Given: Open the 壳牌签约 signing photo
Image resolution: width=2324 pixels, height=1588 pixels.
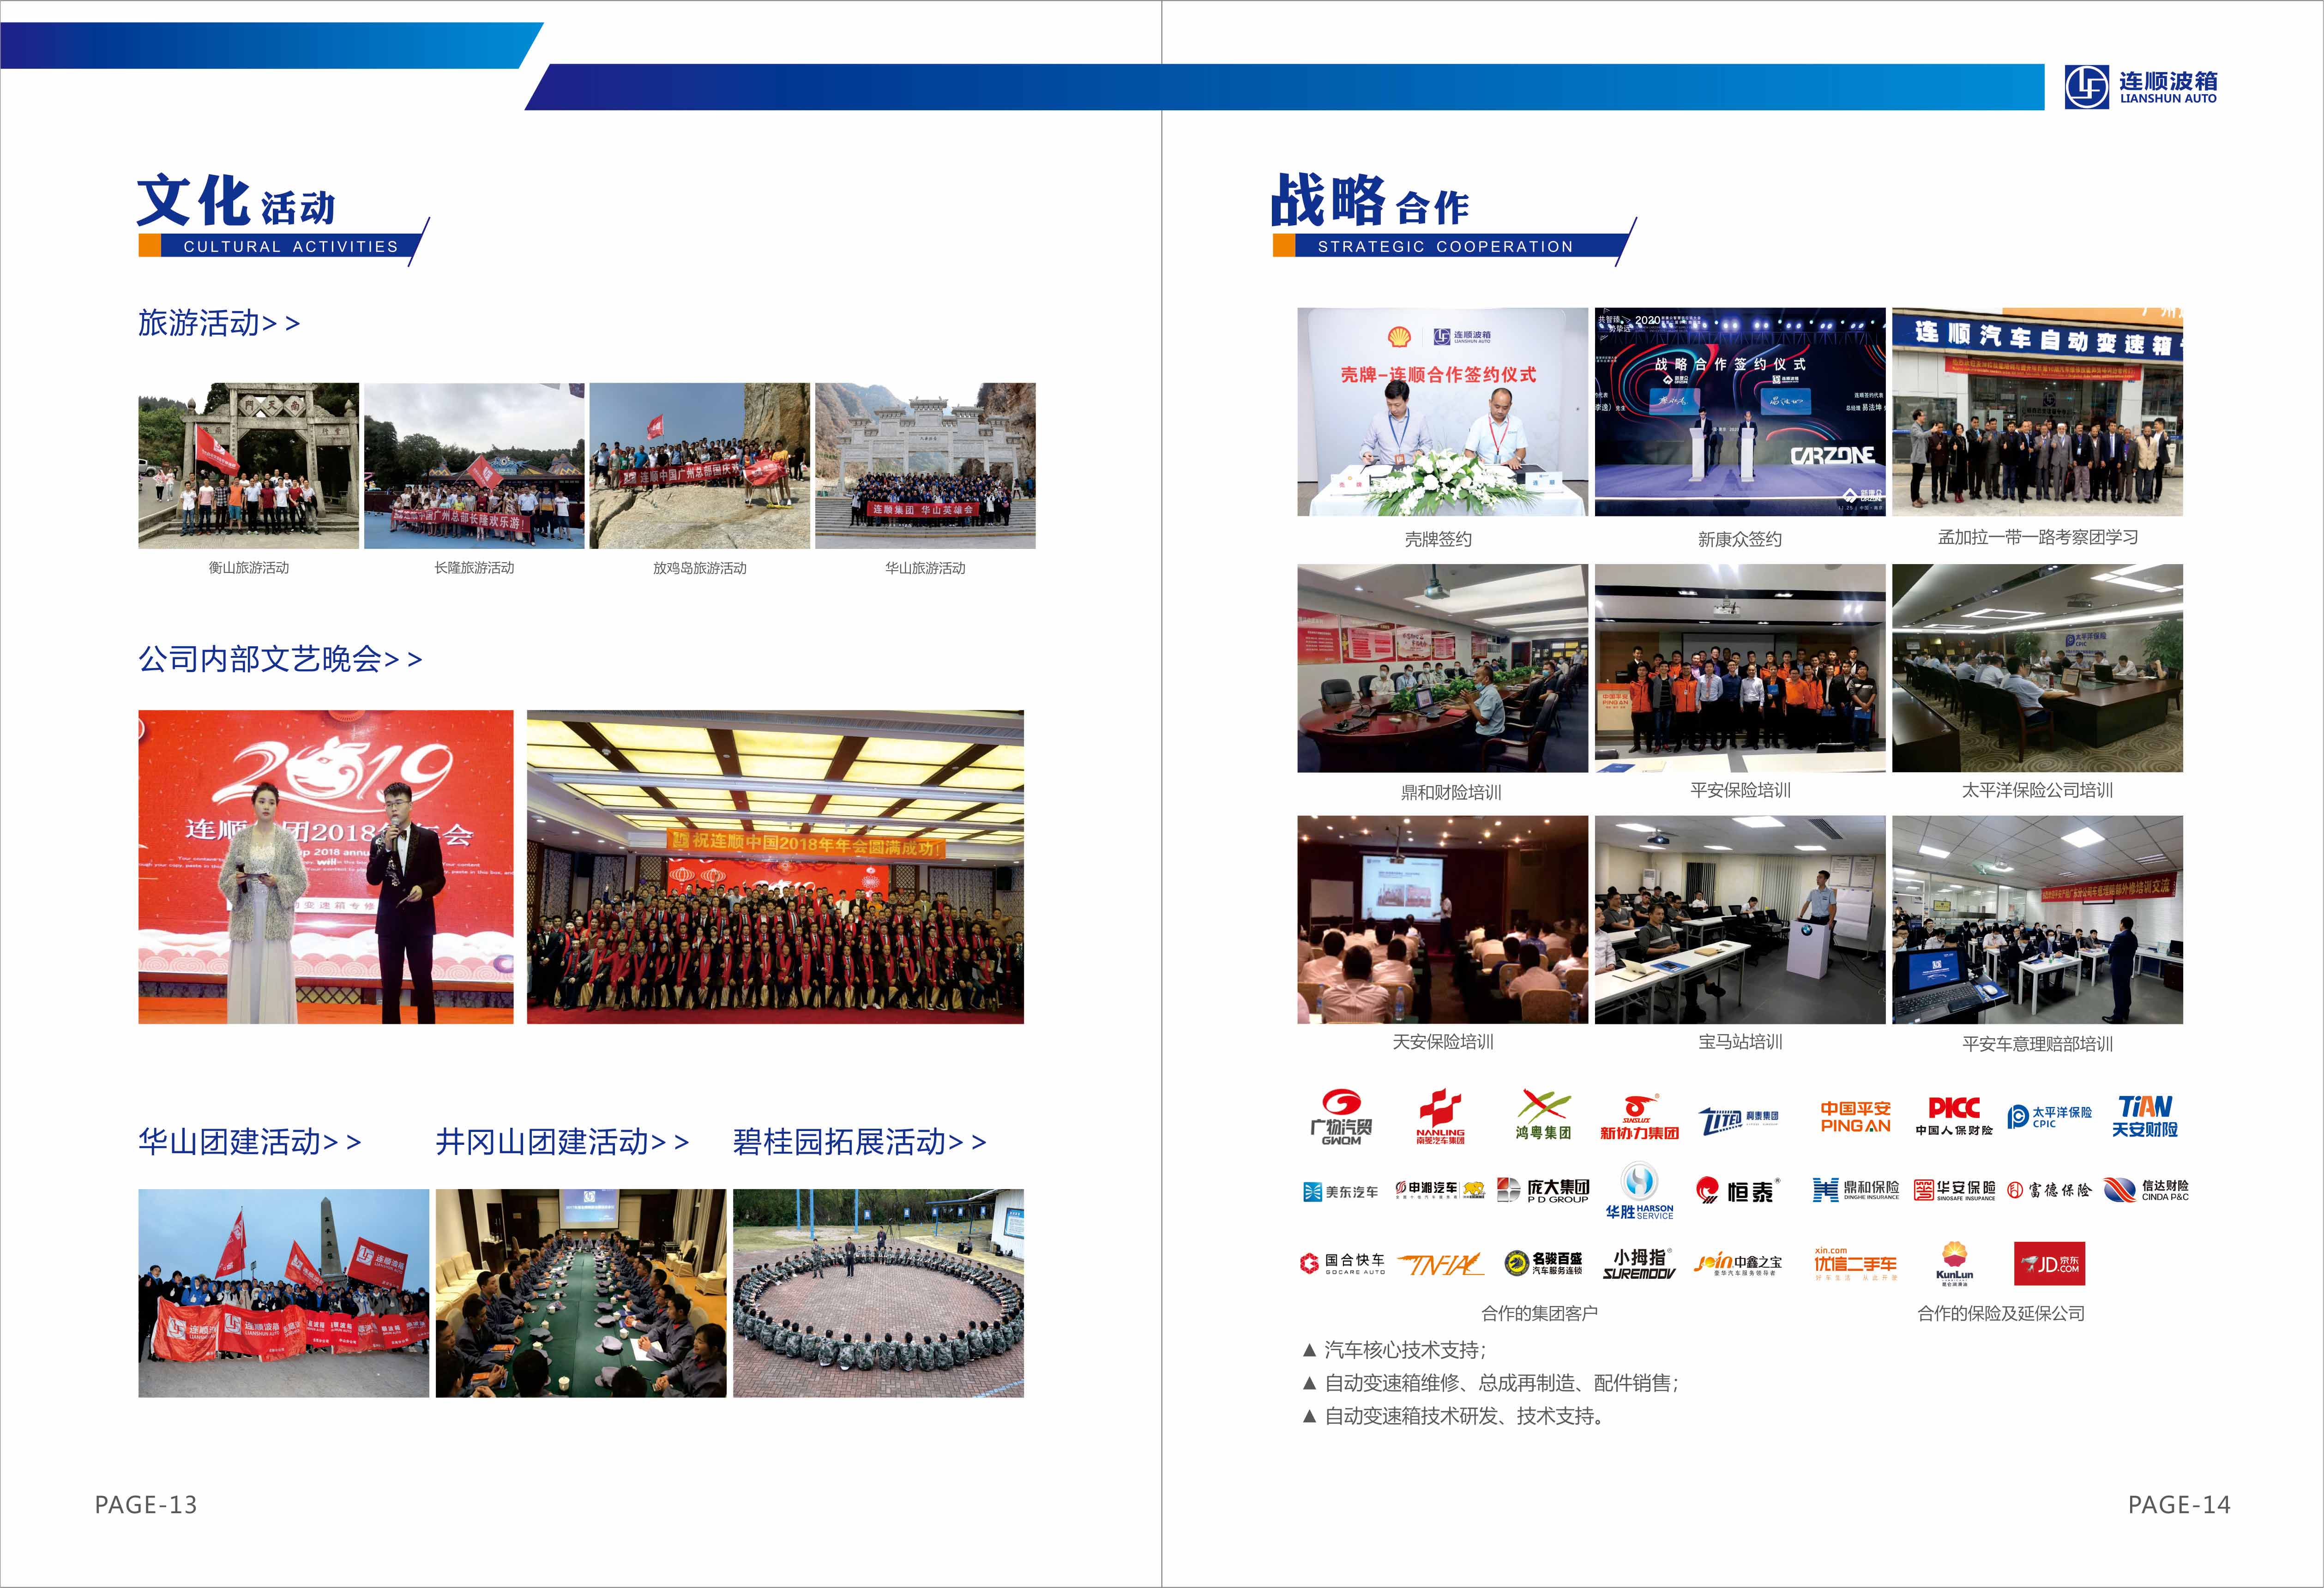Looking at the screenshot, I should click(x=1442, y=412).
